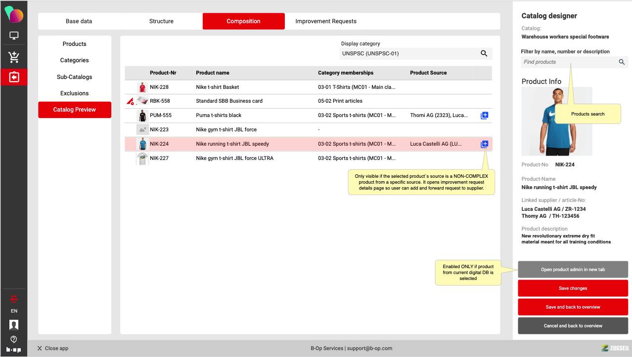Image resolution: width=632 pixels, height=357 pixels.
Task: Open the add-to-cart sidebar icon
Action: (x=14, y=57)
